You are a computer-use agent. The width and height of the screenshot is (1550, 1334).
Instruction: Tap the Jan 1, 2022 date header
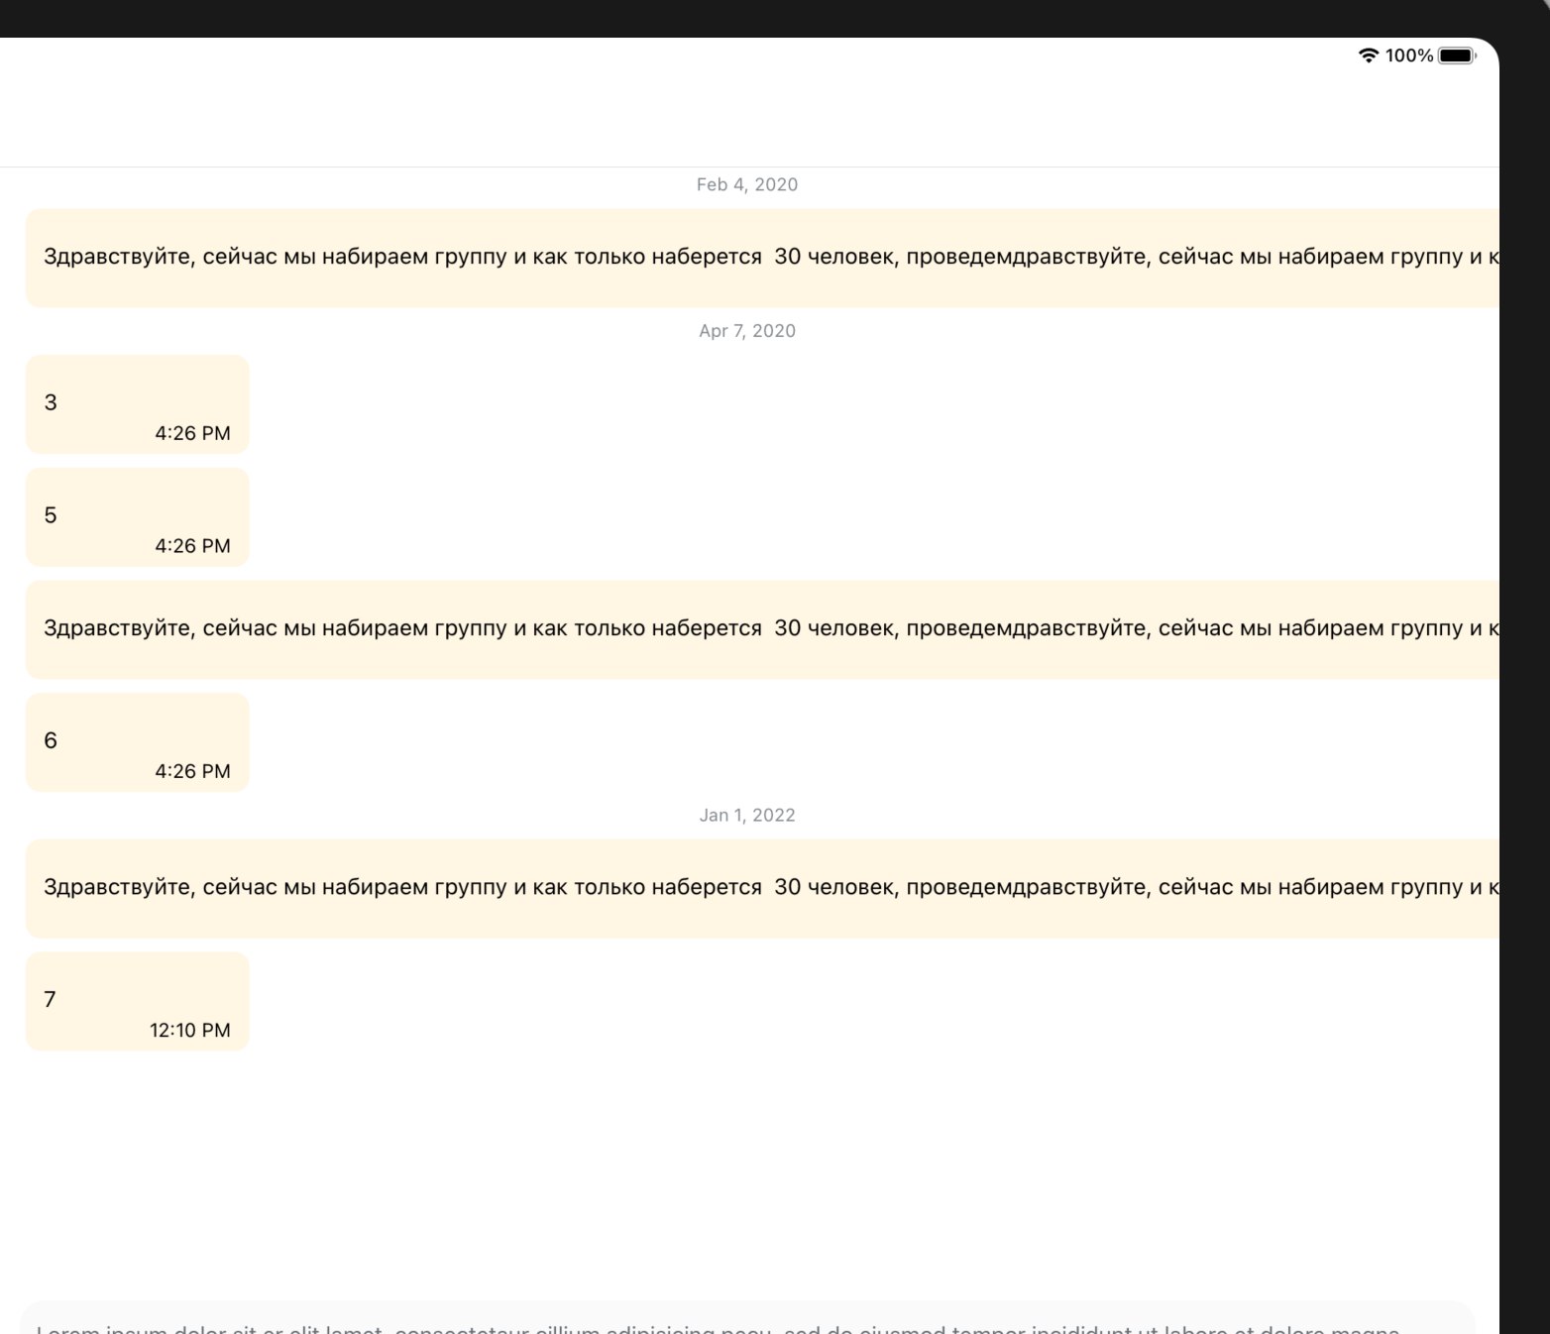(747, 815)
